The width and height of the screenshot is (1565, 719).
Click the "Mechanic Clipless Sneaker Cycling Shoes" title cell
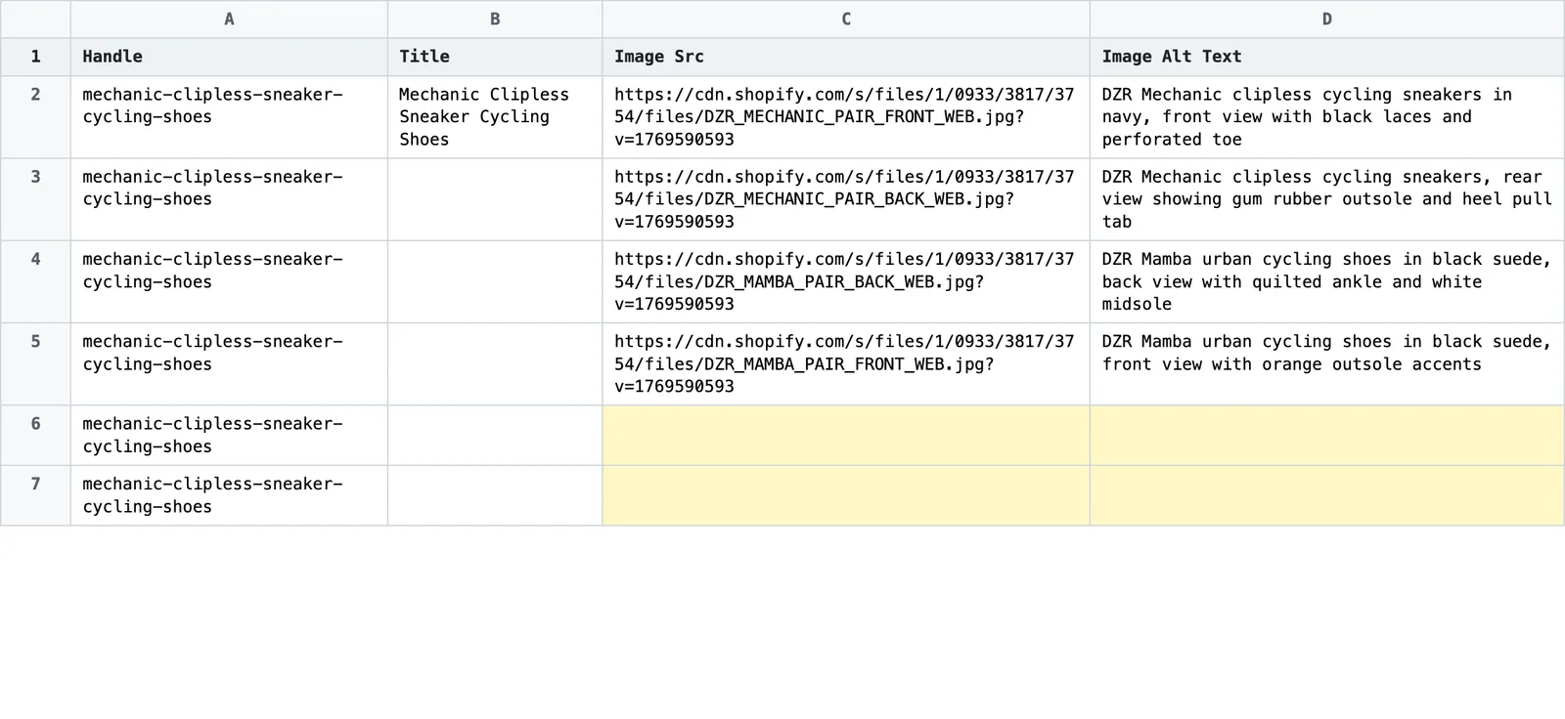click(495, 117)
